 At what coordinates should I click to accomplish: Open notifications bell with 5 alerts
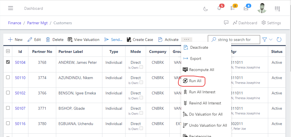tap(219, 8)
